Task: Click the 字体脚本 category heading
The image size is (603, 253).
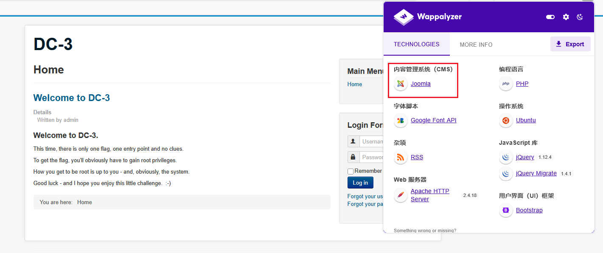Action: (x=406, y=106)
